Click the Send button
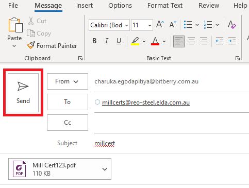Screen dimensions: 249x188 pyautogui.click(x=23, y=93)
